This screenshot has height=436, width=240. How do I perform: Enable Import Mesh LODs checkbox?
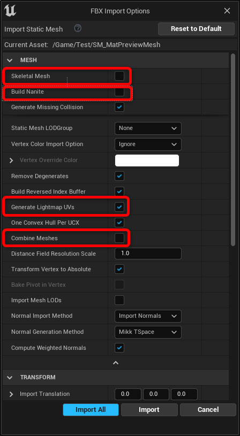119,300
